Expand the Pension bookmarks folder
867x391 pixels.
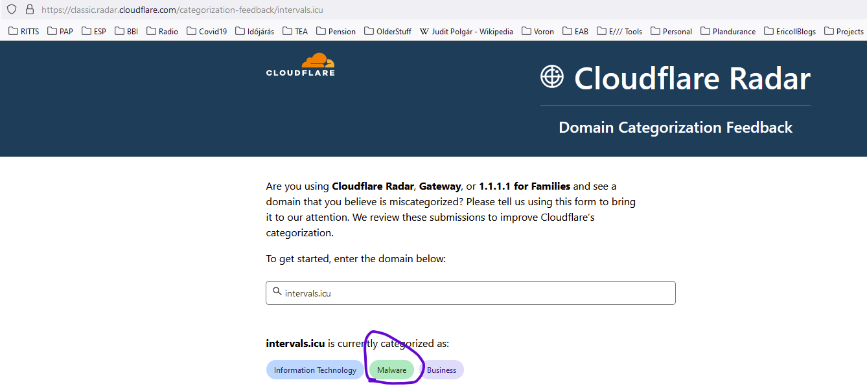[336, 30]
